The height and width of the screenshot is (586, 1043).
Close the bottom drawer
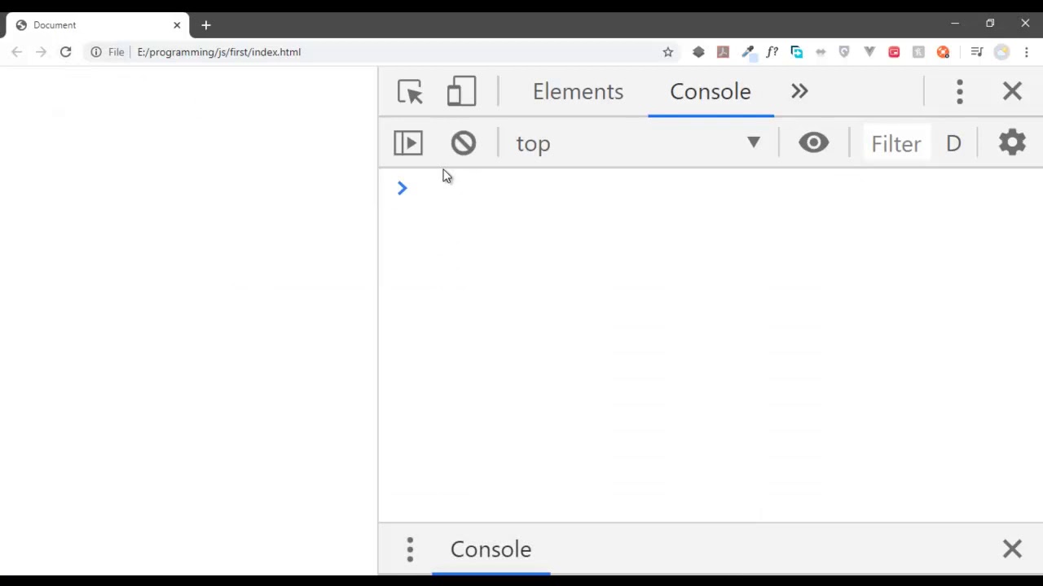point(1012,549)
